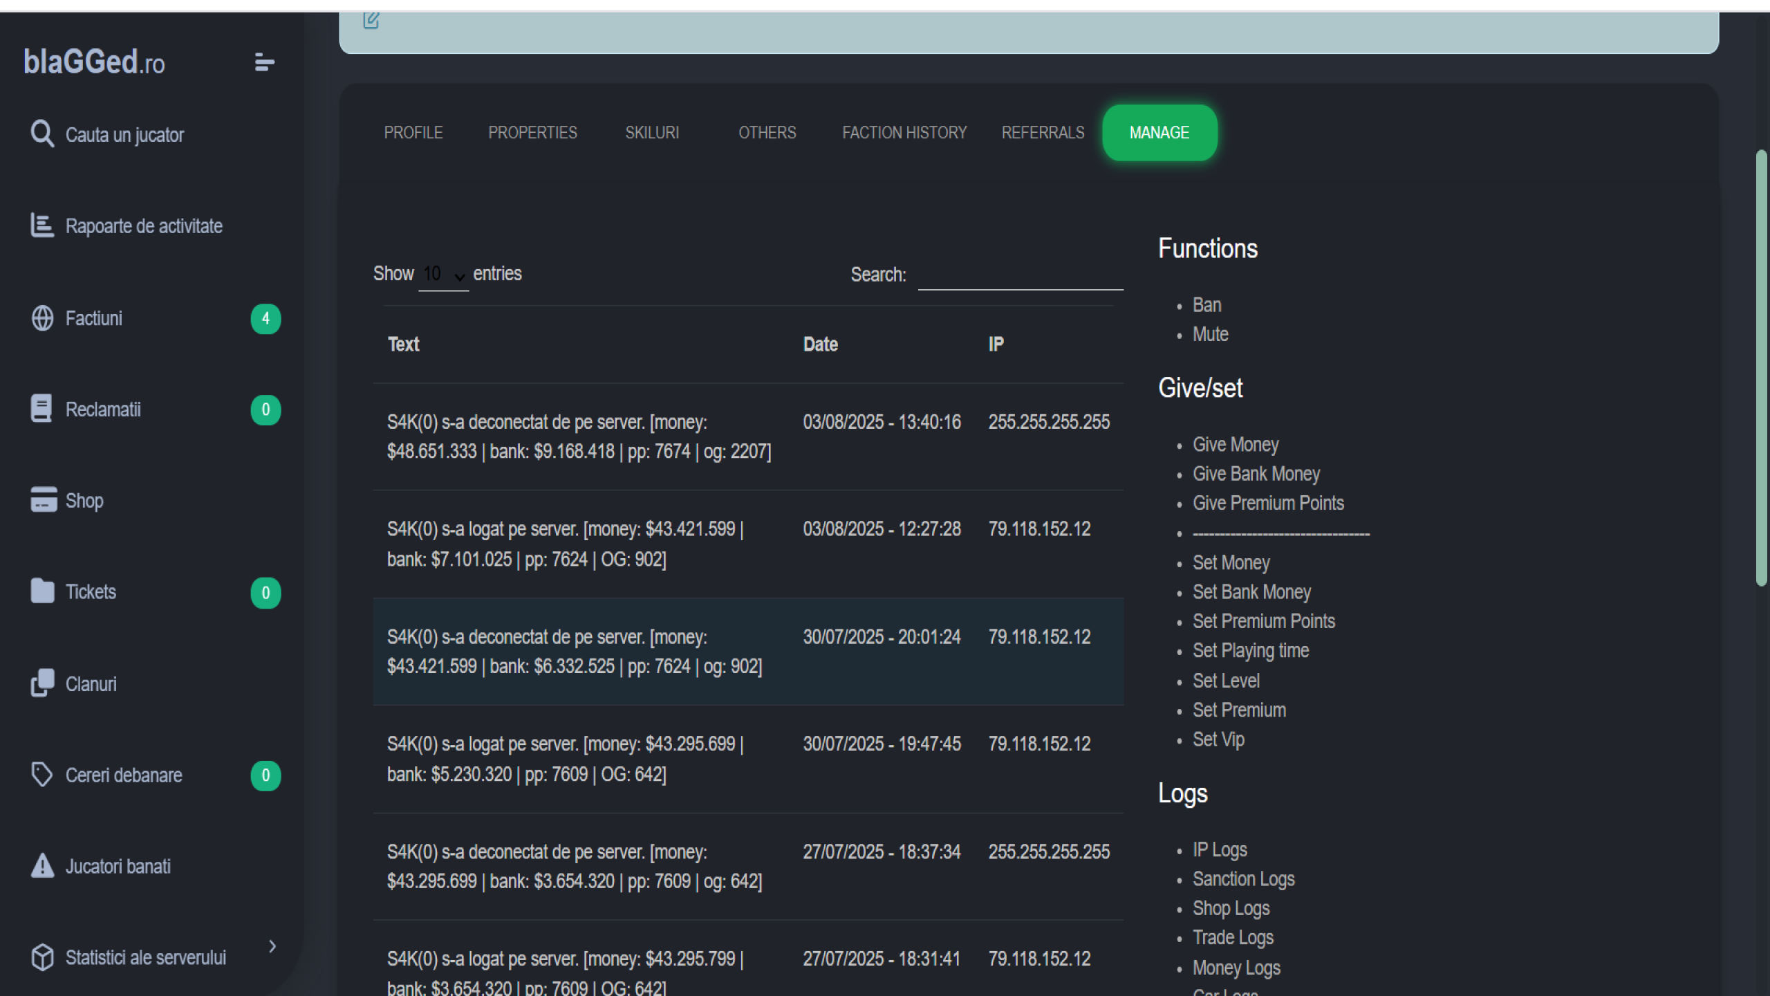Click the Tickets folder icon
This screenshot has width=1770, height=996.
coord(42,591)
